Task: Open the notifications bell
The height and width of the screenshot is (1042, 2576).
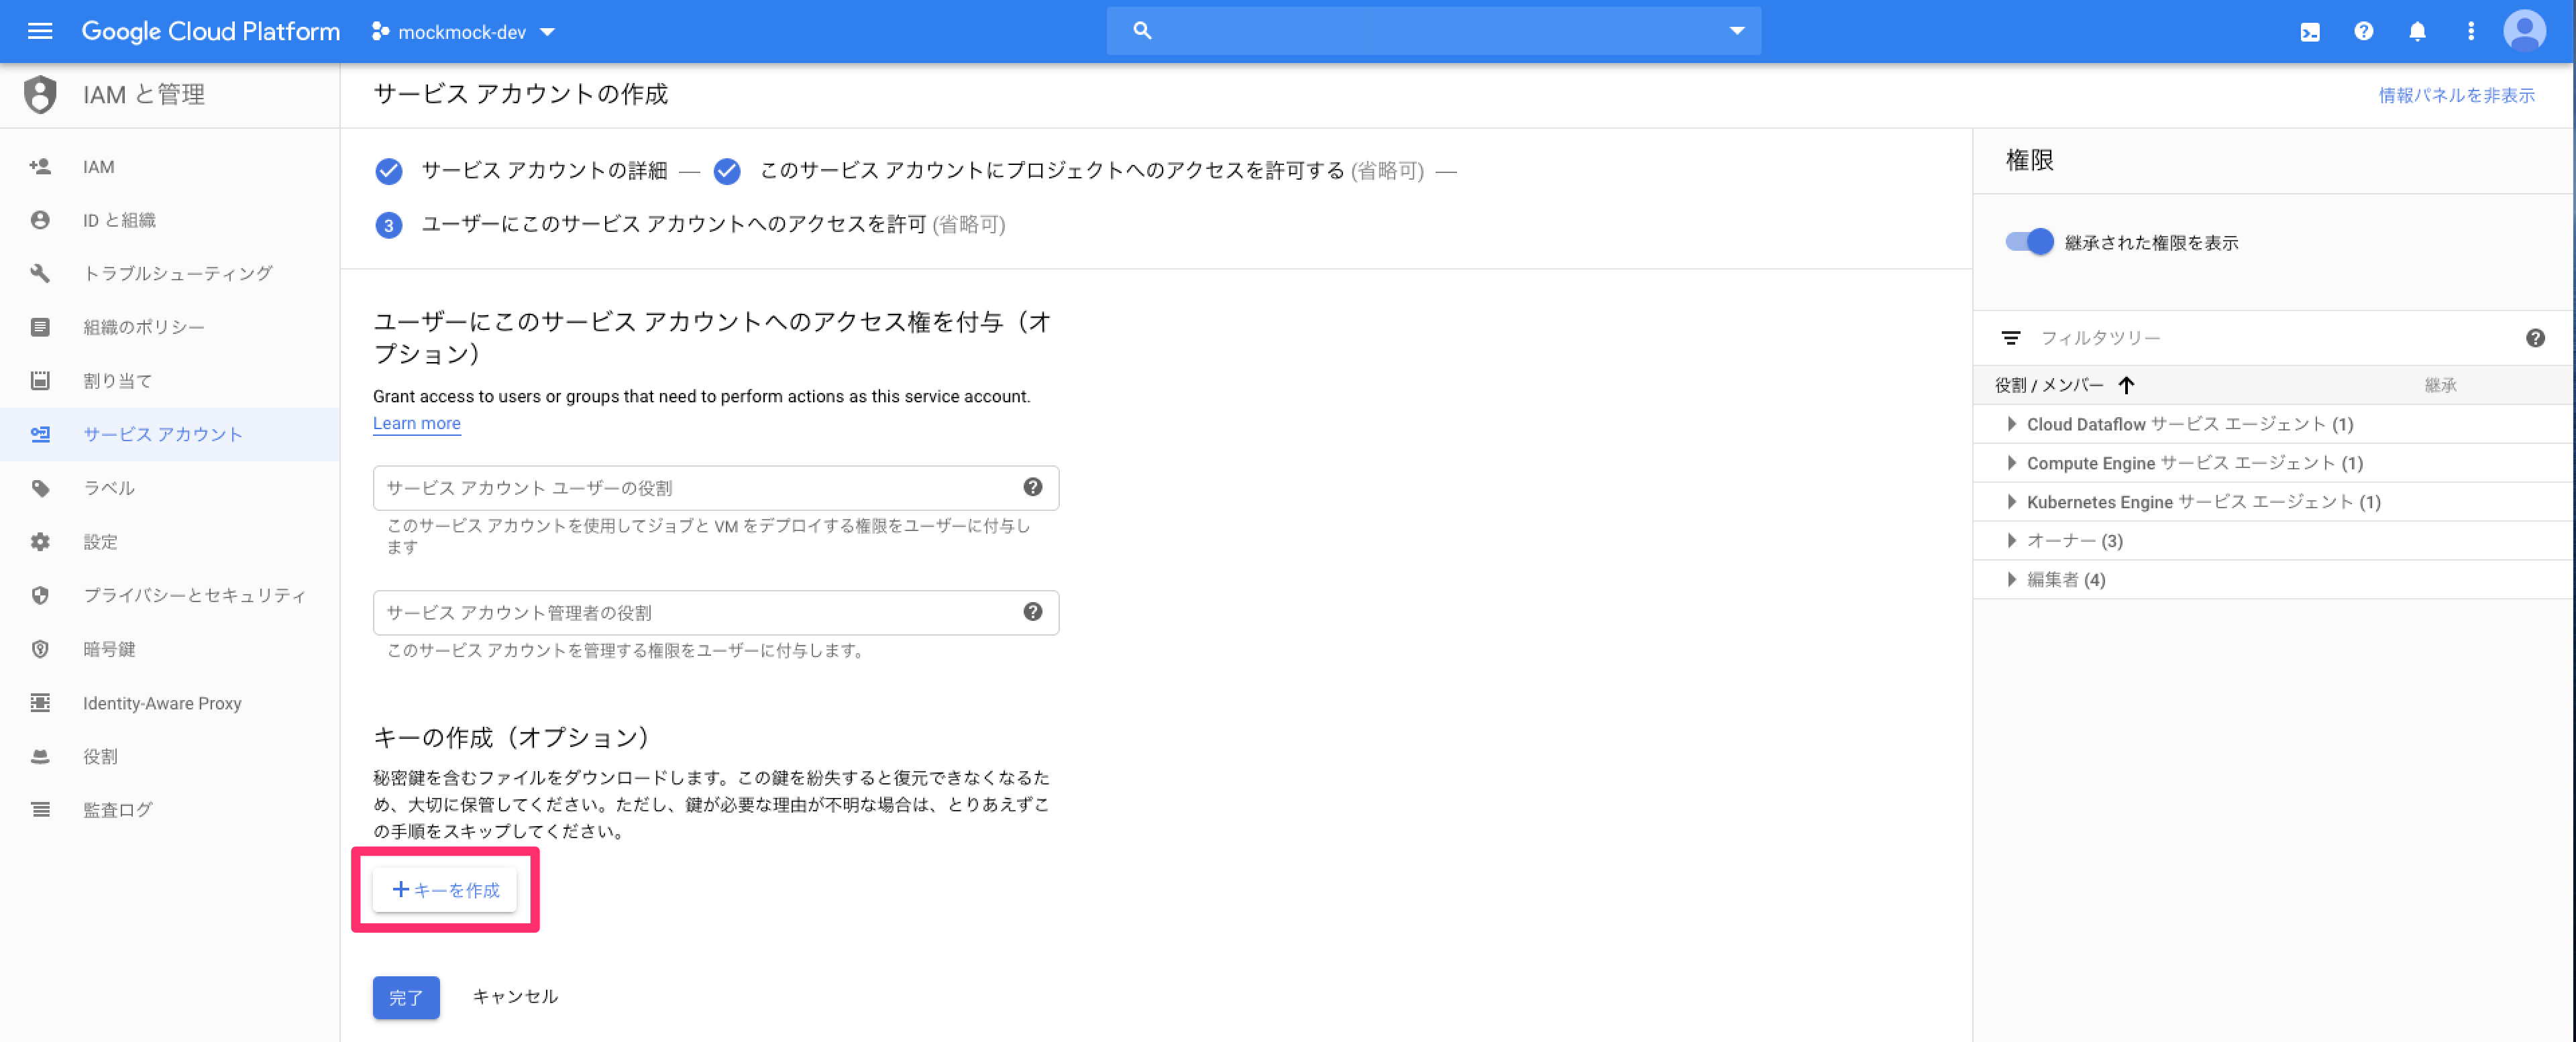Action: 2418,31
